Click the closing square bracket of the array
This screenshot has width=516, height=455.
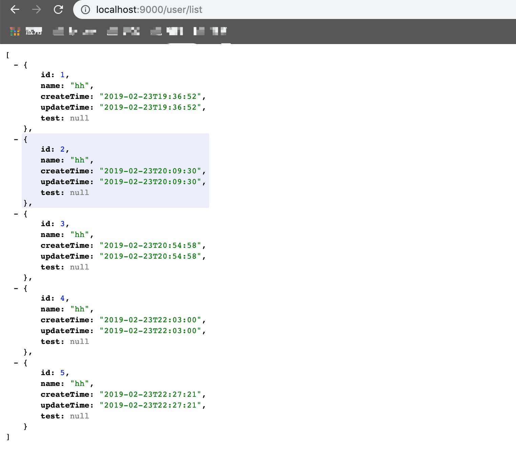click(x=8, y=437)
